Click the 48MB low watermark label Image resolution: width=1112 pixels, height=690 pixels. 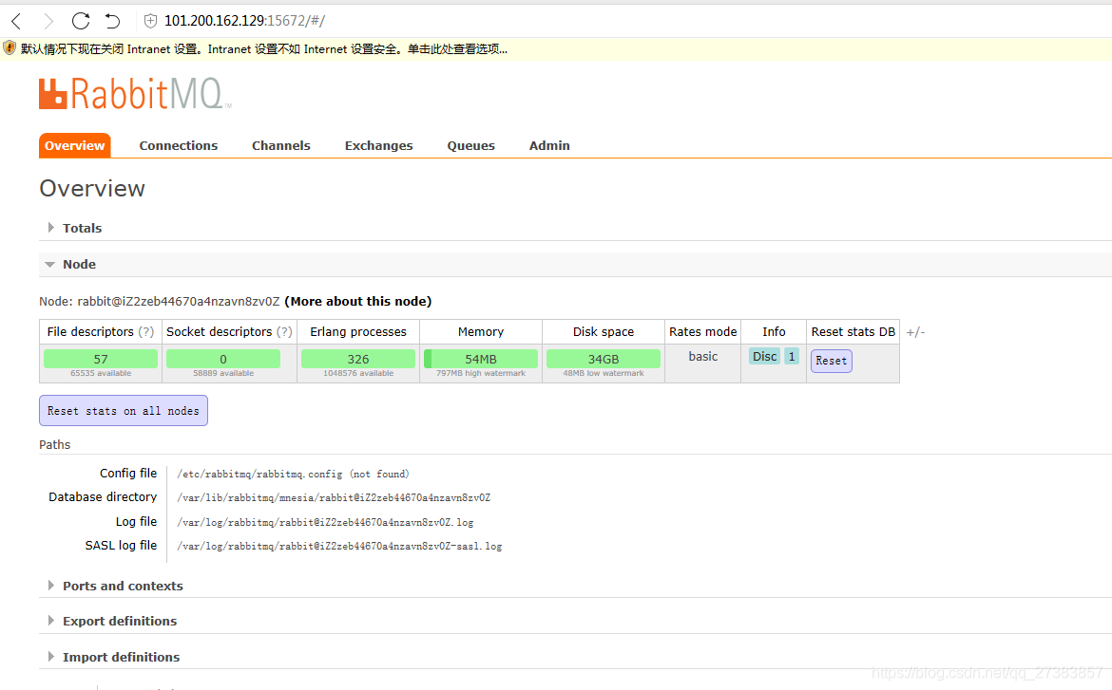(x=604, y=373)
